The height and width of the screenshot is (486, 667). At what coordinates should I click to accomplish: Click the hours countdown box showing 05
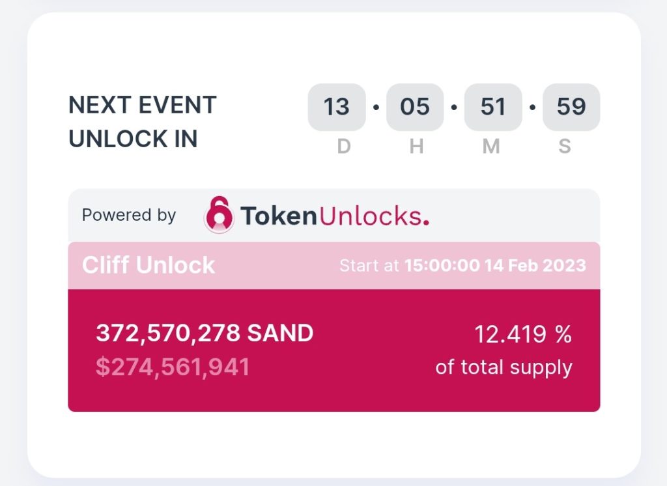[x=415, y=107]
